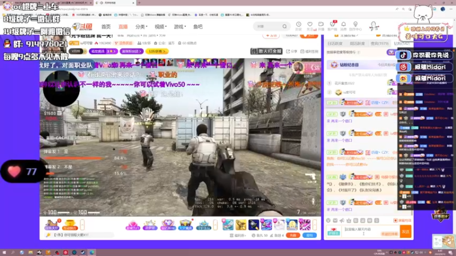Click the help question mark beside ranking
456x256 pixels.
coord(359,52)
